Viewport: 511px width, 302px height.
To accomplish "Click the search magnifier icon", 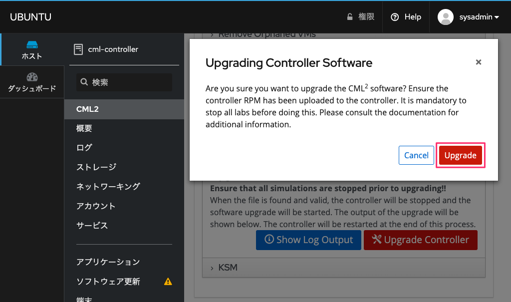I will [84, 82].
